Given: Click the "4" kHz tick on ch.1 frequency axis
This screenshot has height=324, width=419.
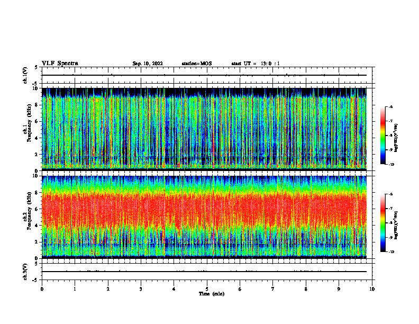Looking at the screenshot, I should pos(37,138).
